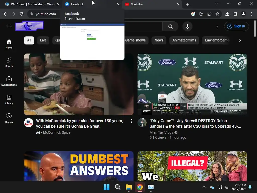
Task: Open Subscriptions in the YouTube sidebar
Action: pos(9,81)
